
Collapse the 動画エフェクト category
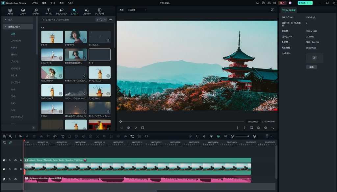coord(6,27)
